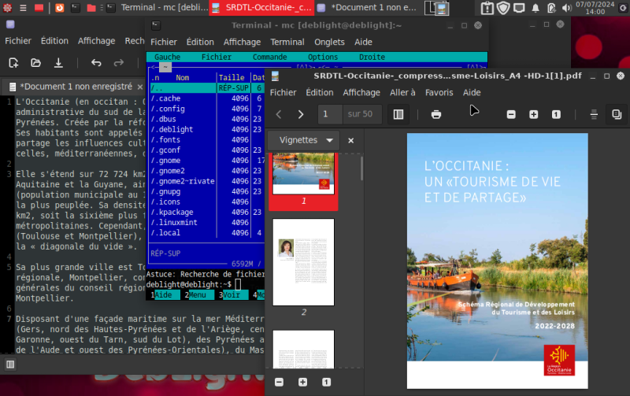Select the page 2 thumbnail
The image size is (630, 396).
(x=303, y=261)
